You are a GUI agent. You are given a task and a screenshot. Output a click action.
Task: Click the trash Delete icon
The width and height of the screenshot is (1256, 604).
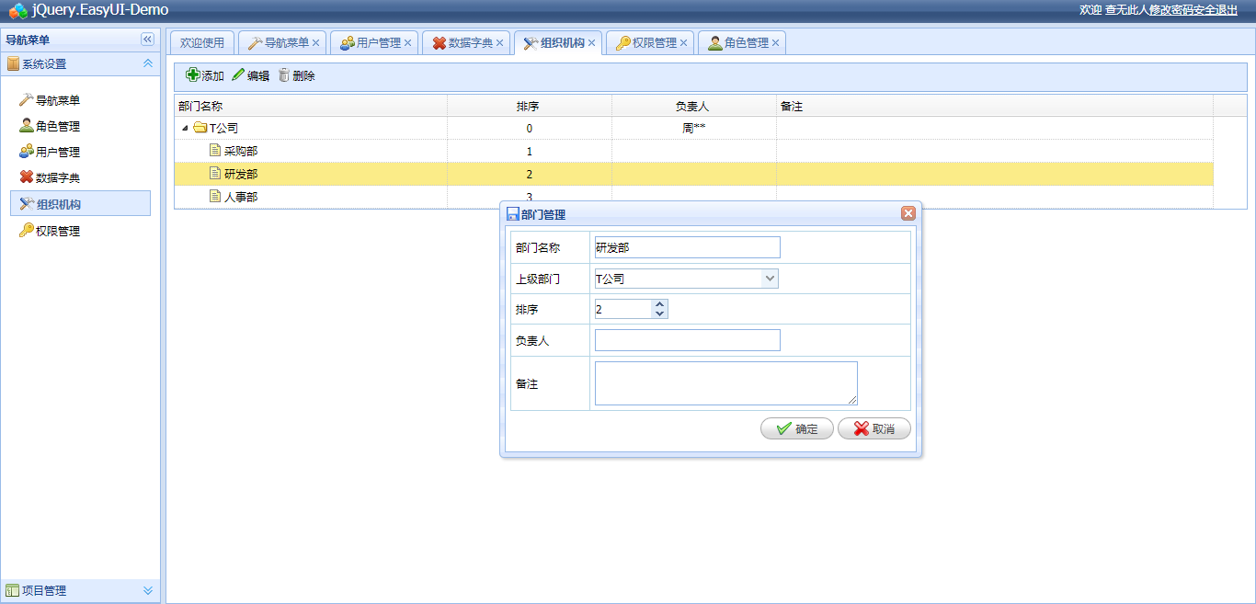click(x=284, y=75)
